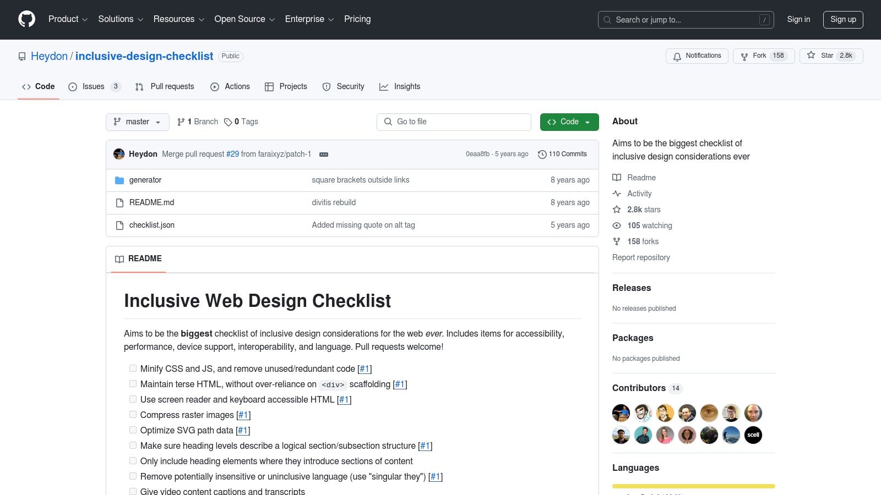The width and height of the screenshot is (881, 495).
Task: Focus the Go to file input
Action: [454, 122]
